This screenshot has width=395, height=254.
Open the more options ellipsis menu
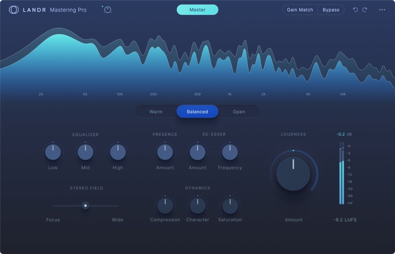coord(382,10)
